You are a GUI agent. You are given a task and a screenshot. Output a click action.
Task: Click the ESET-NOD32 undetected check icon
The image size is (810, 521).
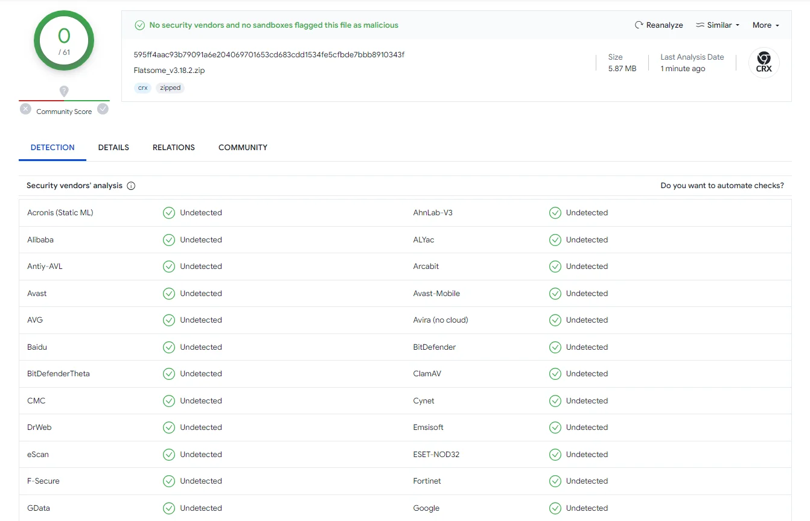pos(555,455)
